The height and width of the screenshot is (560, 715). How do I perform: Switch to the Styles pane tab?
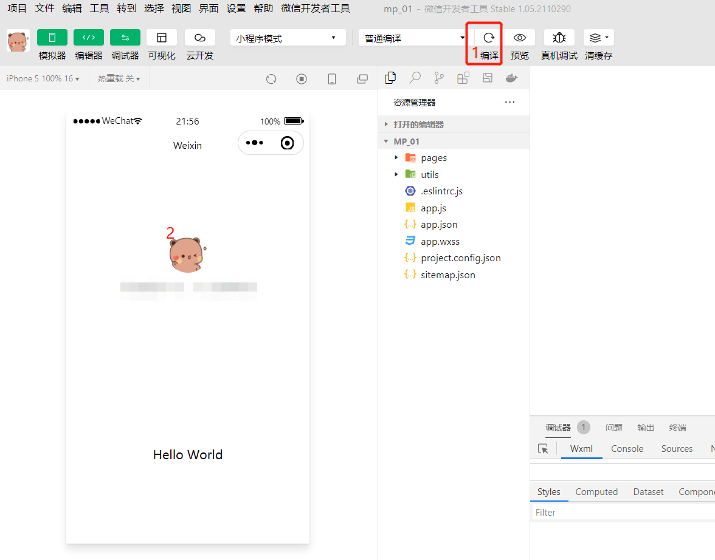coord(548,492)
